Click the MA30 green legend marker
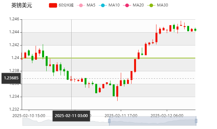Image resolution: width=217 pixels, height=129 pixels. point(151,5)
